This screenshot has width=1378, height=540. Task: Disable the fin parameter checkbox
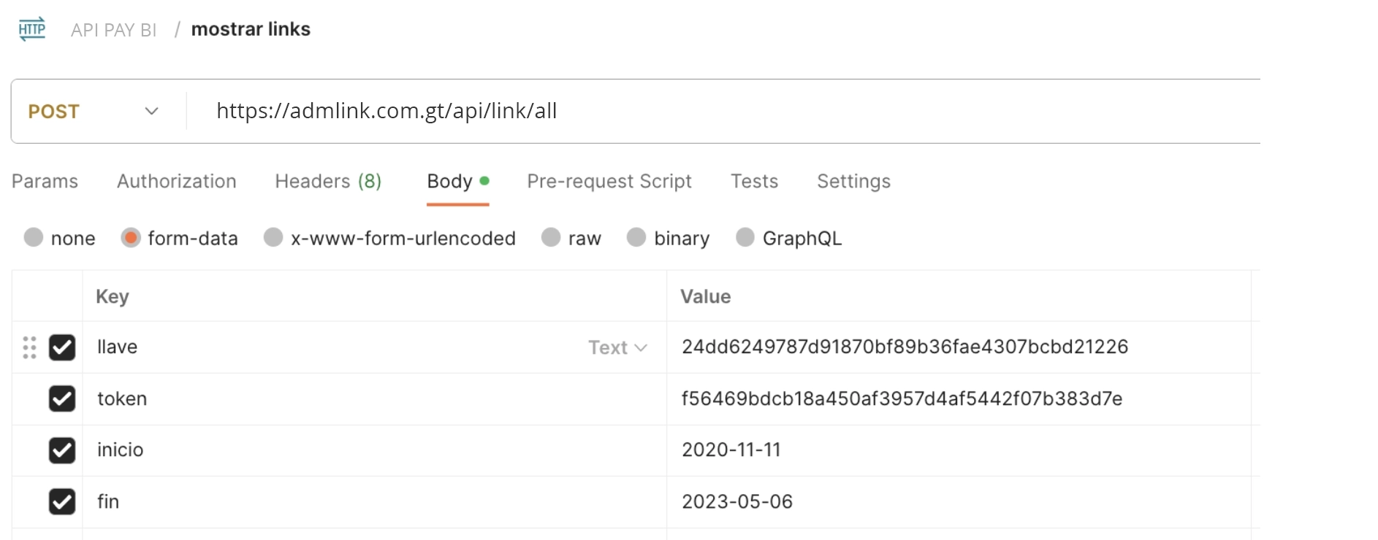[x=62, y=501]
